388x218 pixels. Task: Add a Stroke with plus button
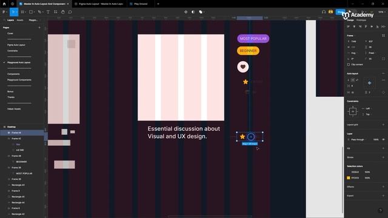(383, 157)
